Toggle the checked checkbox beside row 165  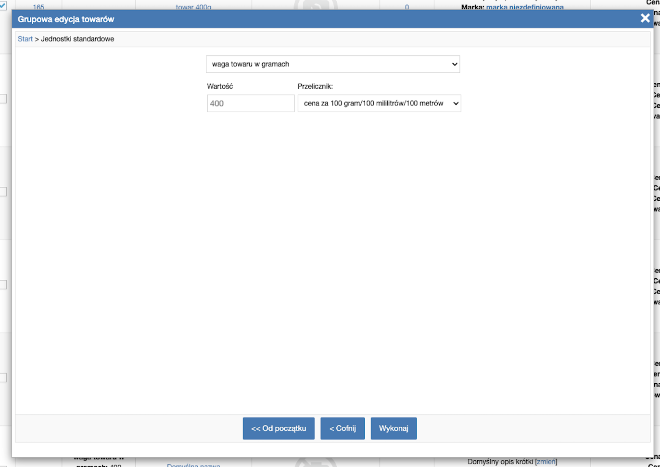click(x=3, y=6)
